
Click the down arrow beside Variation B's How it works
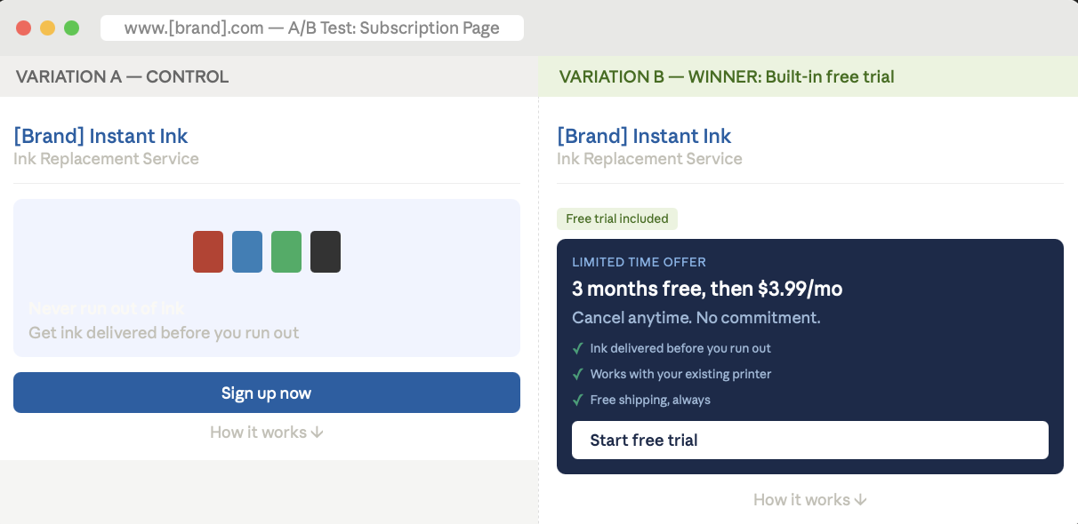pos(860,499)
